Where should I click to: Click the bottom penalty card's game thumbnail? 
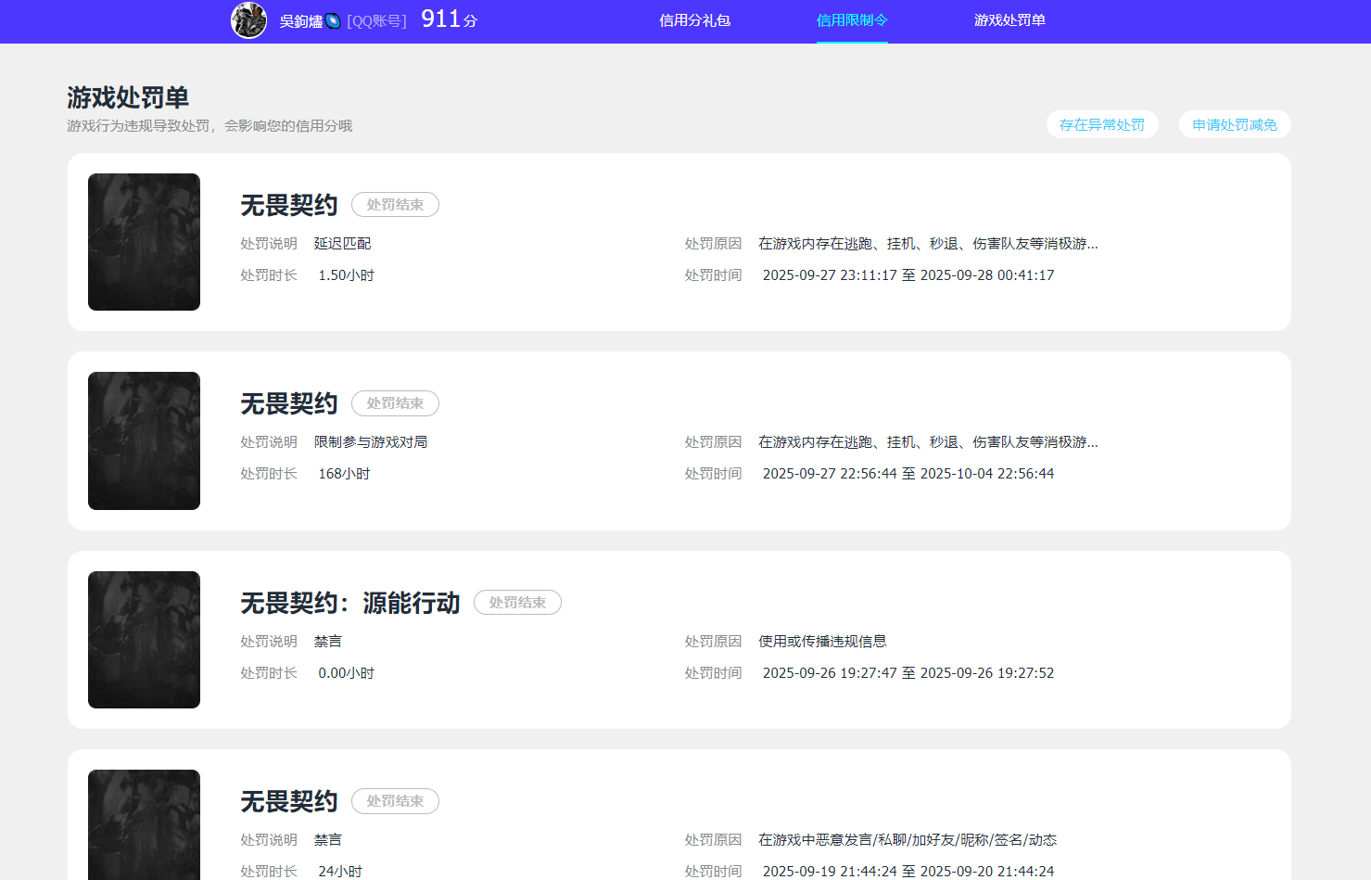pos(144,824)
